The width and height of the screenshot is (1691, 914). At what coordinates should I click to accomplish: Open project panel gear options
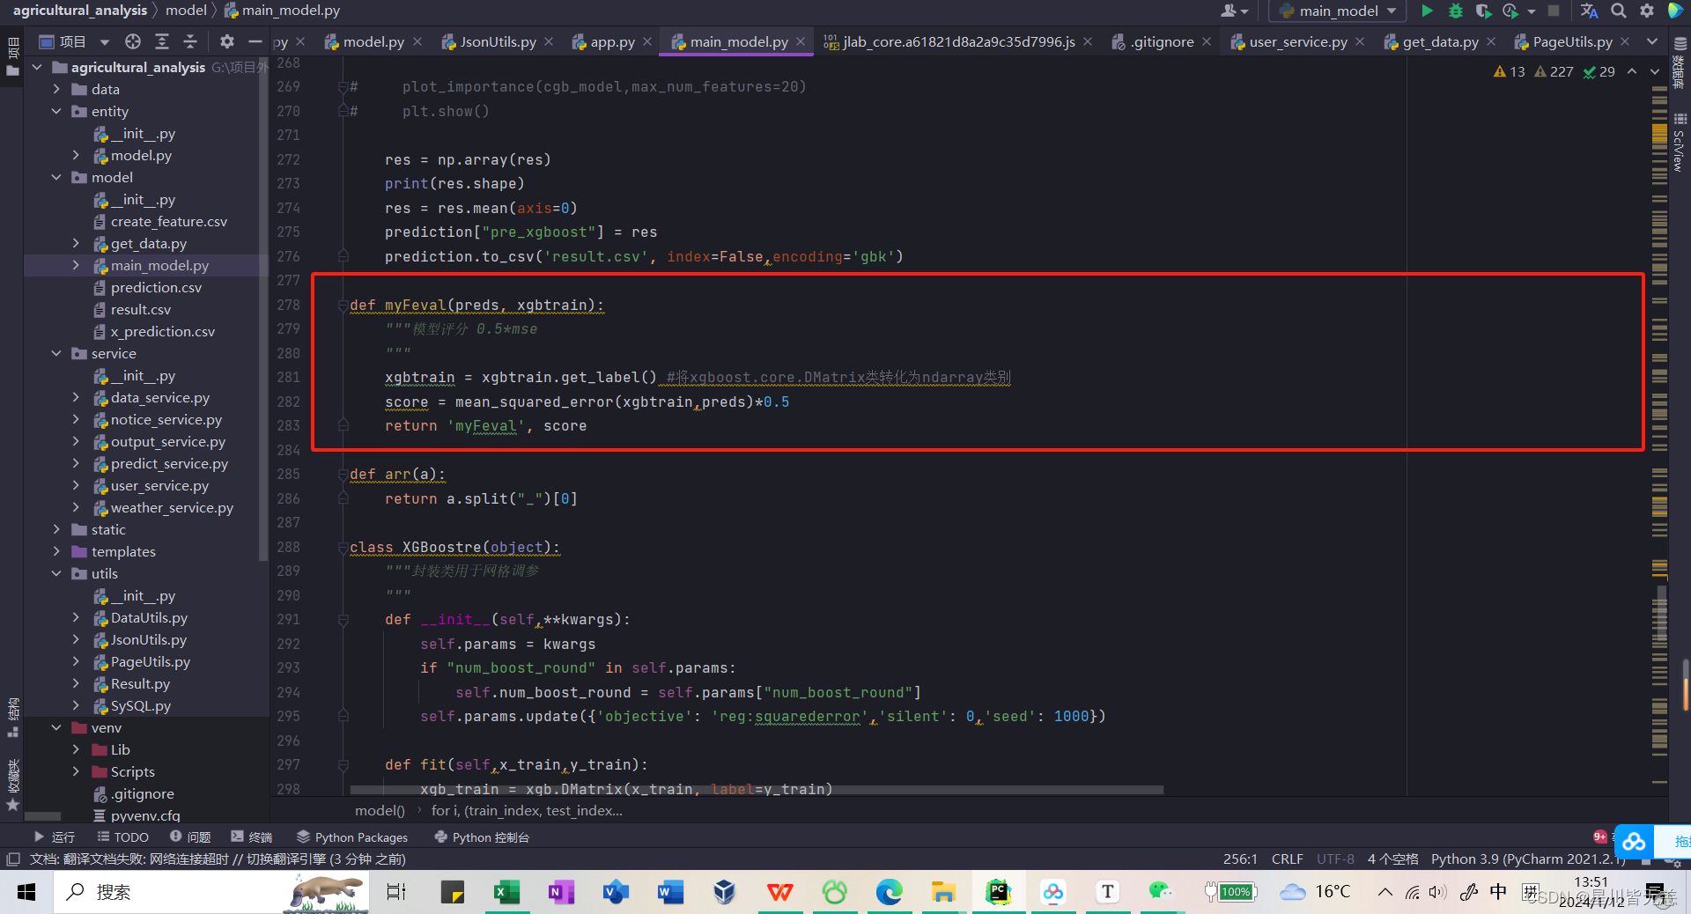coord(226,41)
